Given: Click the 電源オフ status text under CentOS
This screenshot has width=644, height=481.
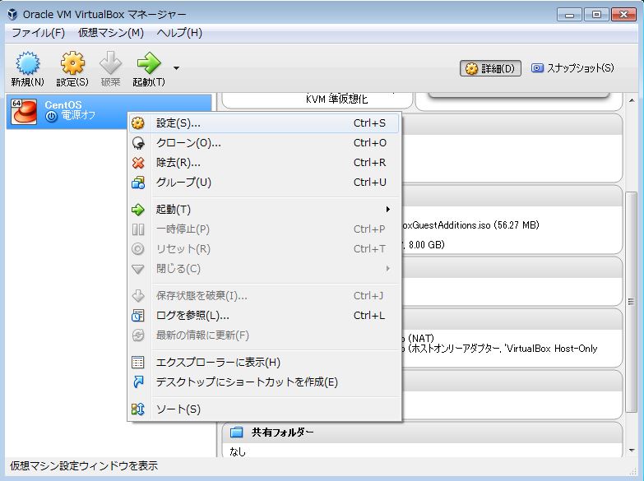Looking at the screenshot, I should coord(78,115).
